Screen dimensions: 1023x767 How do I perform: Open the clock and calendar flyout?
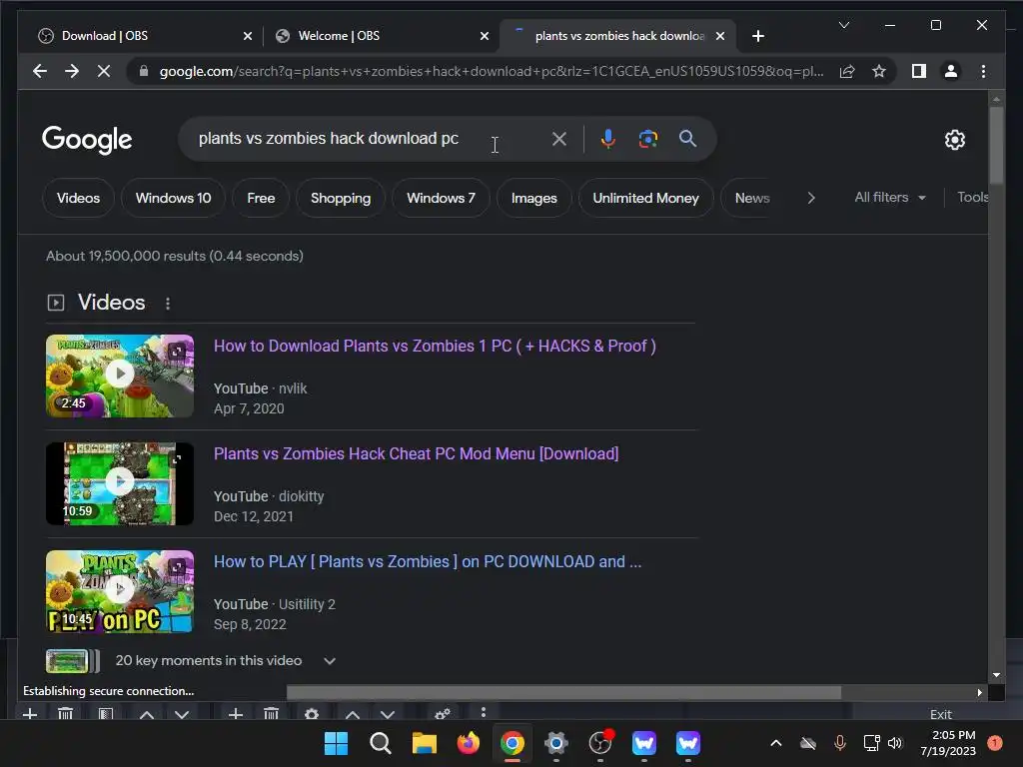point(948,743)
